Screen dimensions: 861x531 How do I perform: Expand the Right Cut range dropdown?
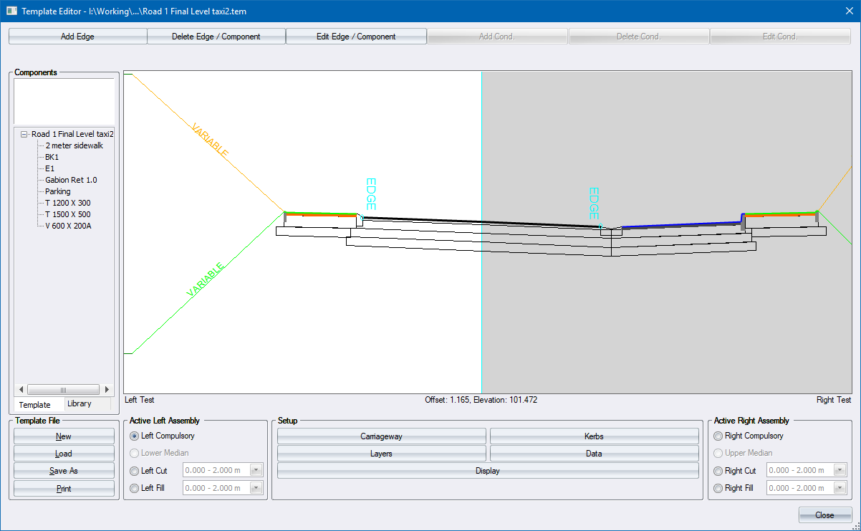pyautogui.click(x=840, y=471)
